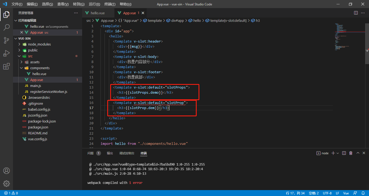The height and width of the screenshot is (196, 369).
Task: Close the terminal panel
Action: (364, 153)
